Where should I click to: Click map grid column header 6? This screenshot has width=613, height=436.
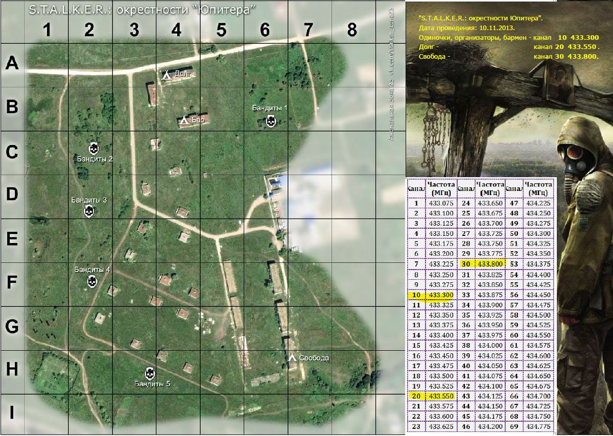click(x=265, y=31)
